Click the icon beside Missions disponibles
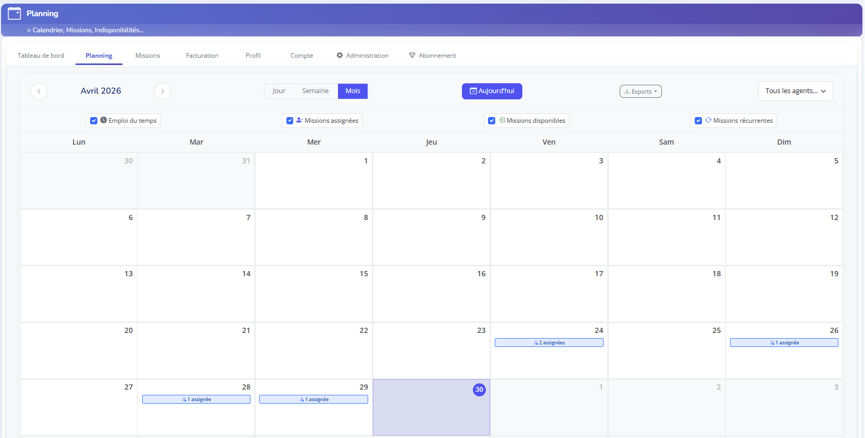The height and width of the screenshot is (438, 865). tap(502, 120)
